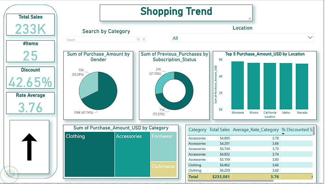This screenshot has height=184, width=325.
Task: Sort table by Total Sales column header
Action: point(219,130)
